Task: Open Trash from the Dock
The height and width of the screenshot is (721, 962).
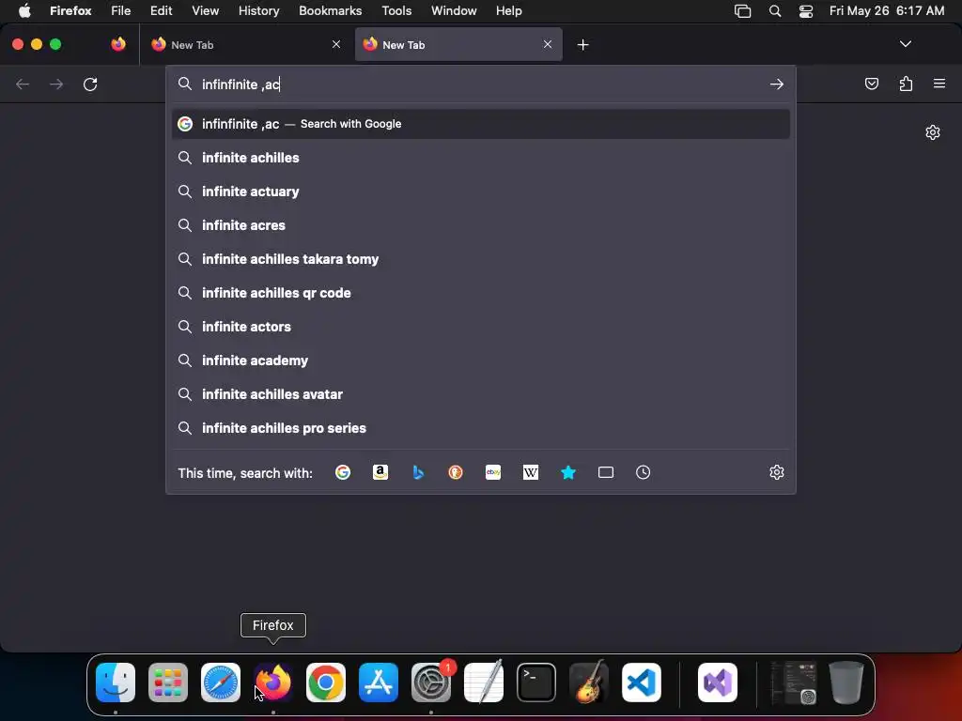Action: tap(846, 683)
